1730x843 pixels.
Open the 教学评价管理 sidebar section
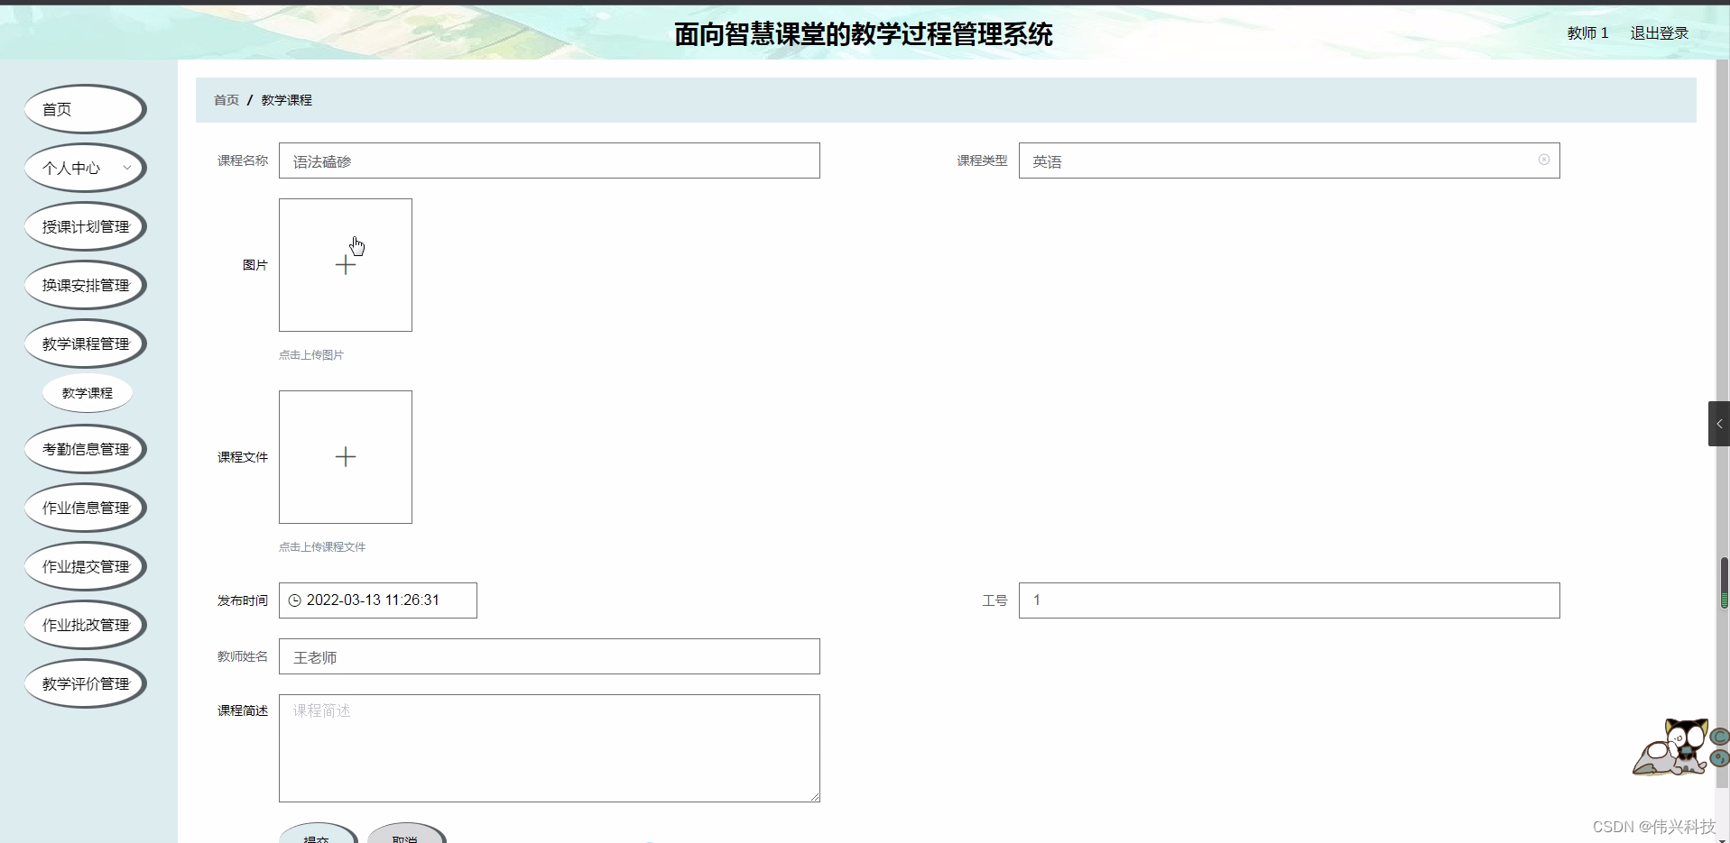pyautogui.click(x=85, y=683)
